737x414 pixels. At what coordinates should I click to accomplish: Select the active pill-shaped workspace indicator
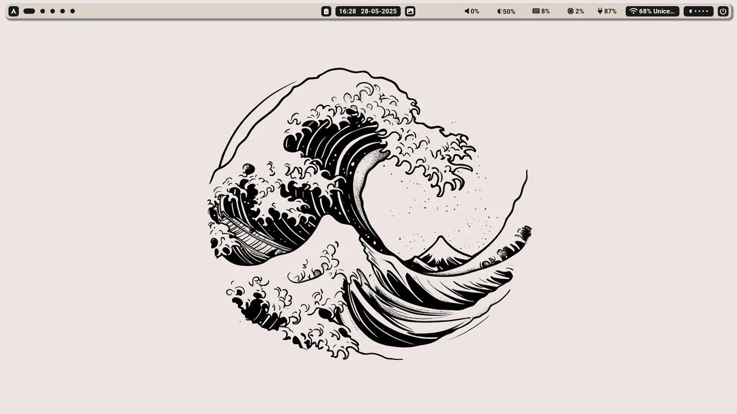[29, 12]
